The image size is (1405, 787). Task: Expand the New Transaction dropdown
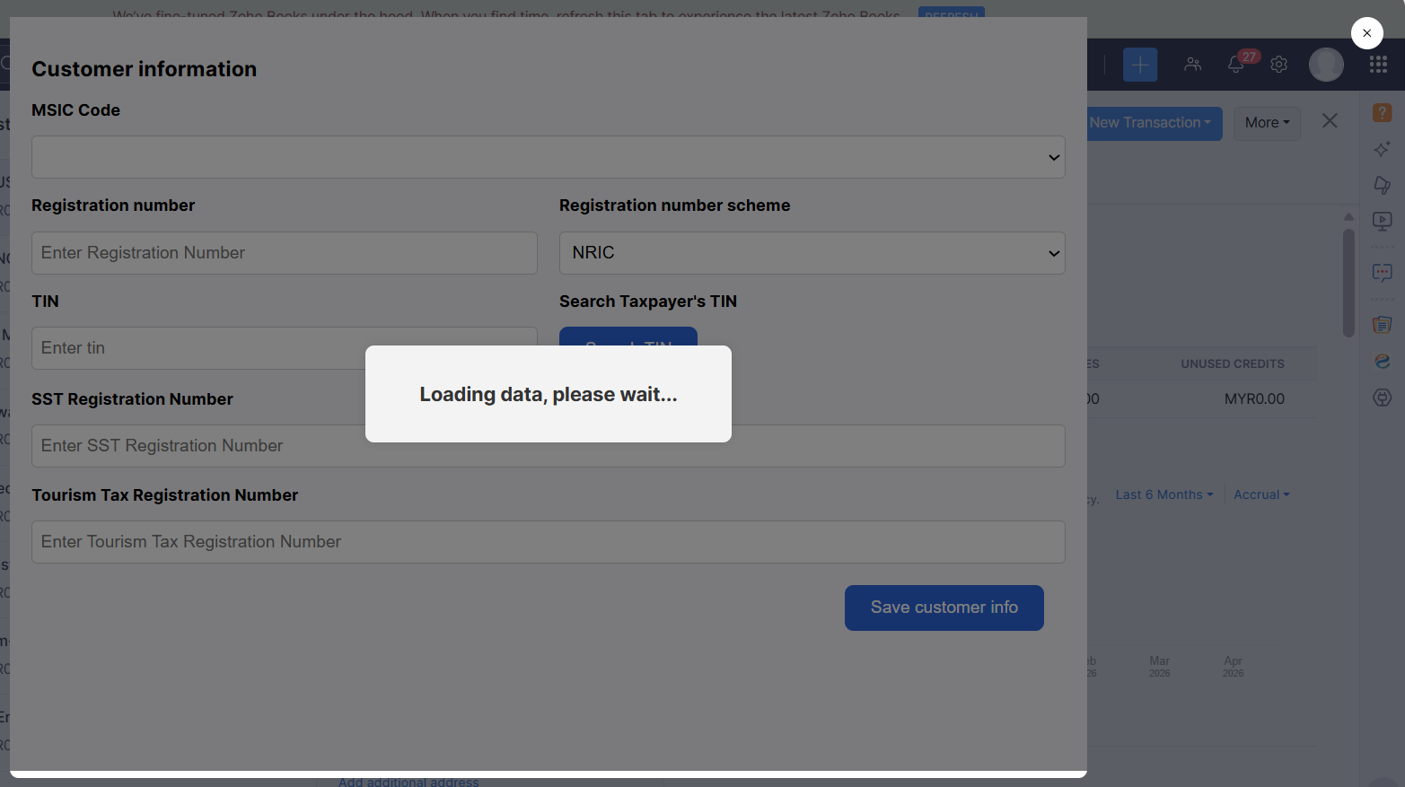[1154, 123]
